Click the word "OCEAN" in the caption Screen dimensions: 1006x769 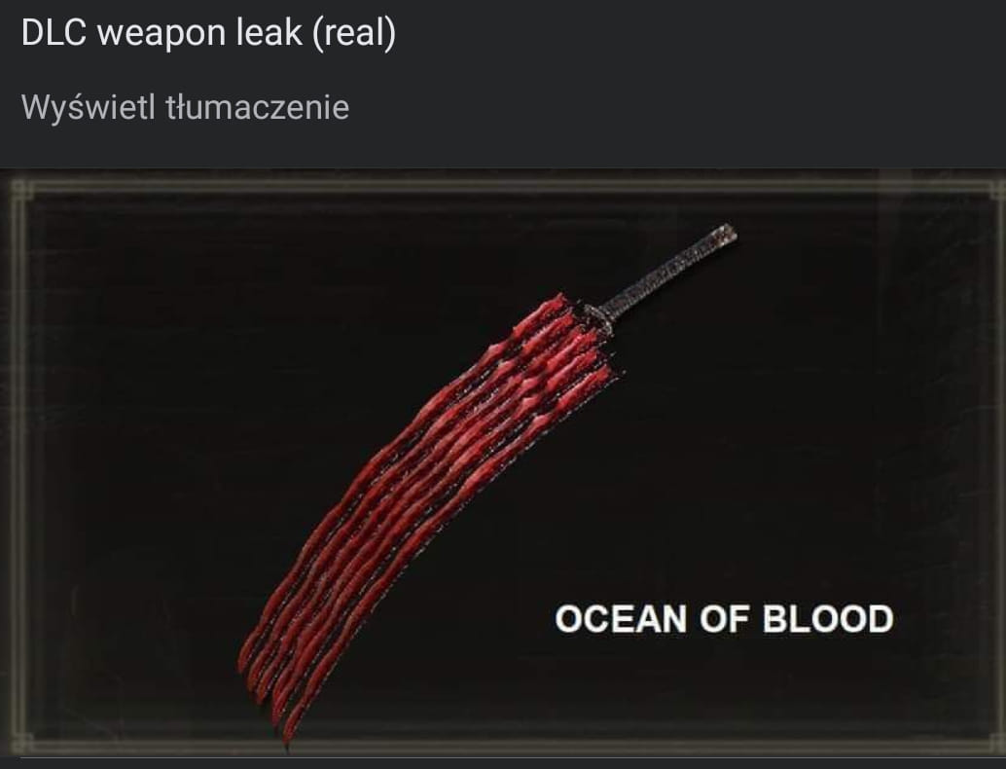pyautogui.click(x=621, y=619)
